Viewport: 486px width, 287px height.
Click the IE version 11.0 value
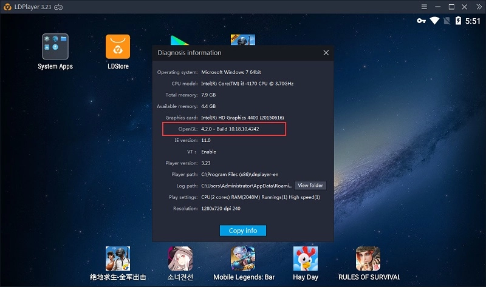pyautogui.click(x=206, y=141)
